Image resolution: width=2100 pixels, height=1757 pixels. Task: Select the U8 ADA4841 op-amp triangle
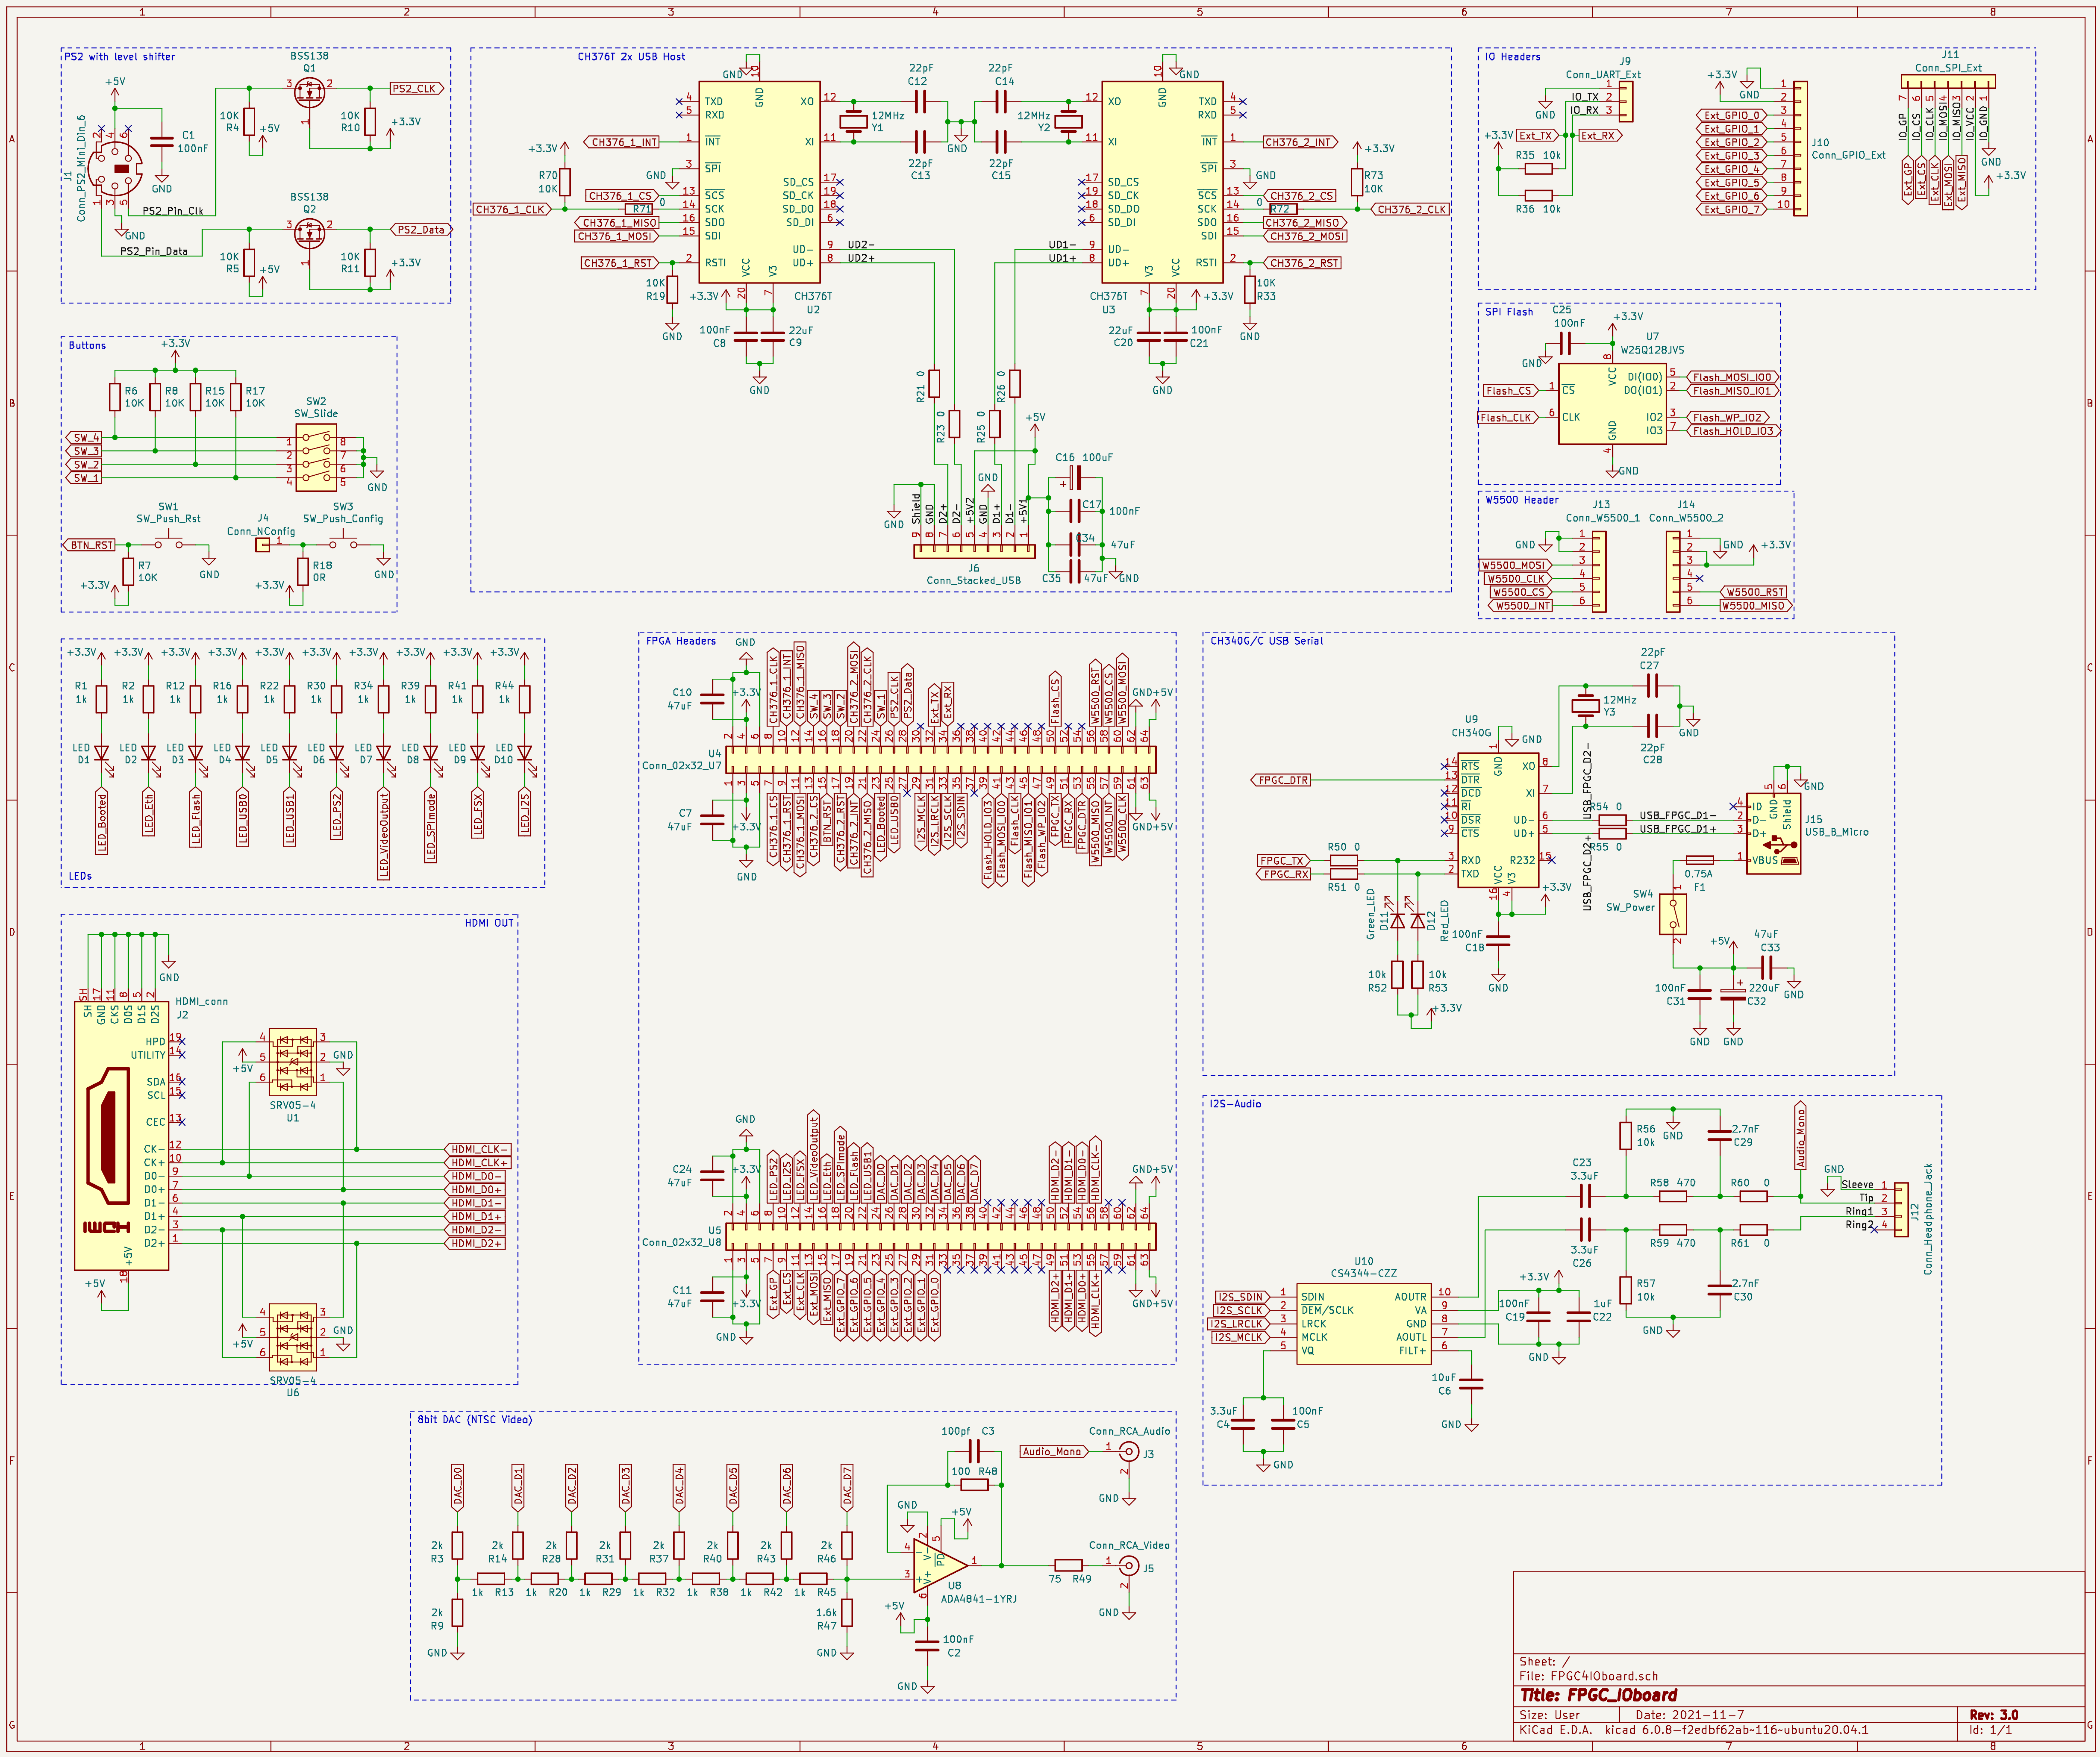tap(940, 1566)
